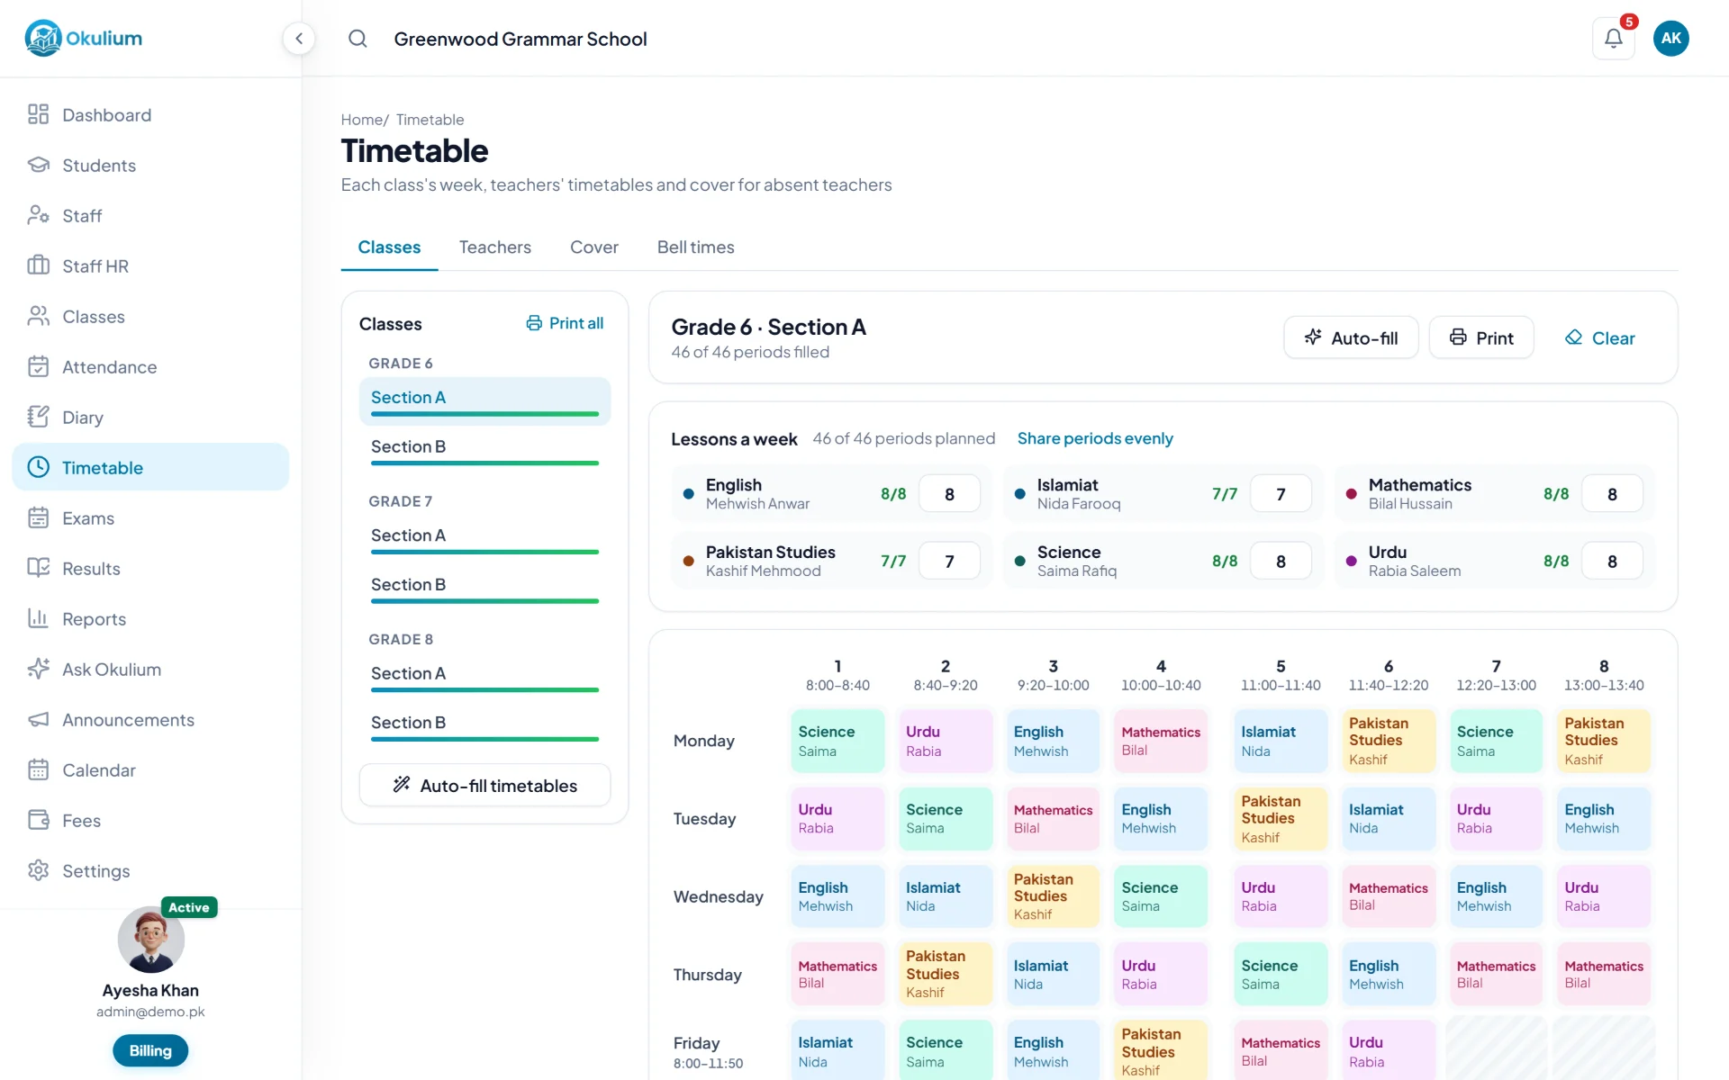Open Announcements page

pyautogui.click(x=150, y=720)
